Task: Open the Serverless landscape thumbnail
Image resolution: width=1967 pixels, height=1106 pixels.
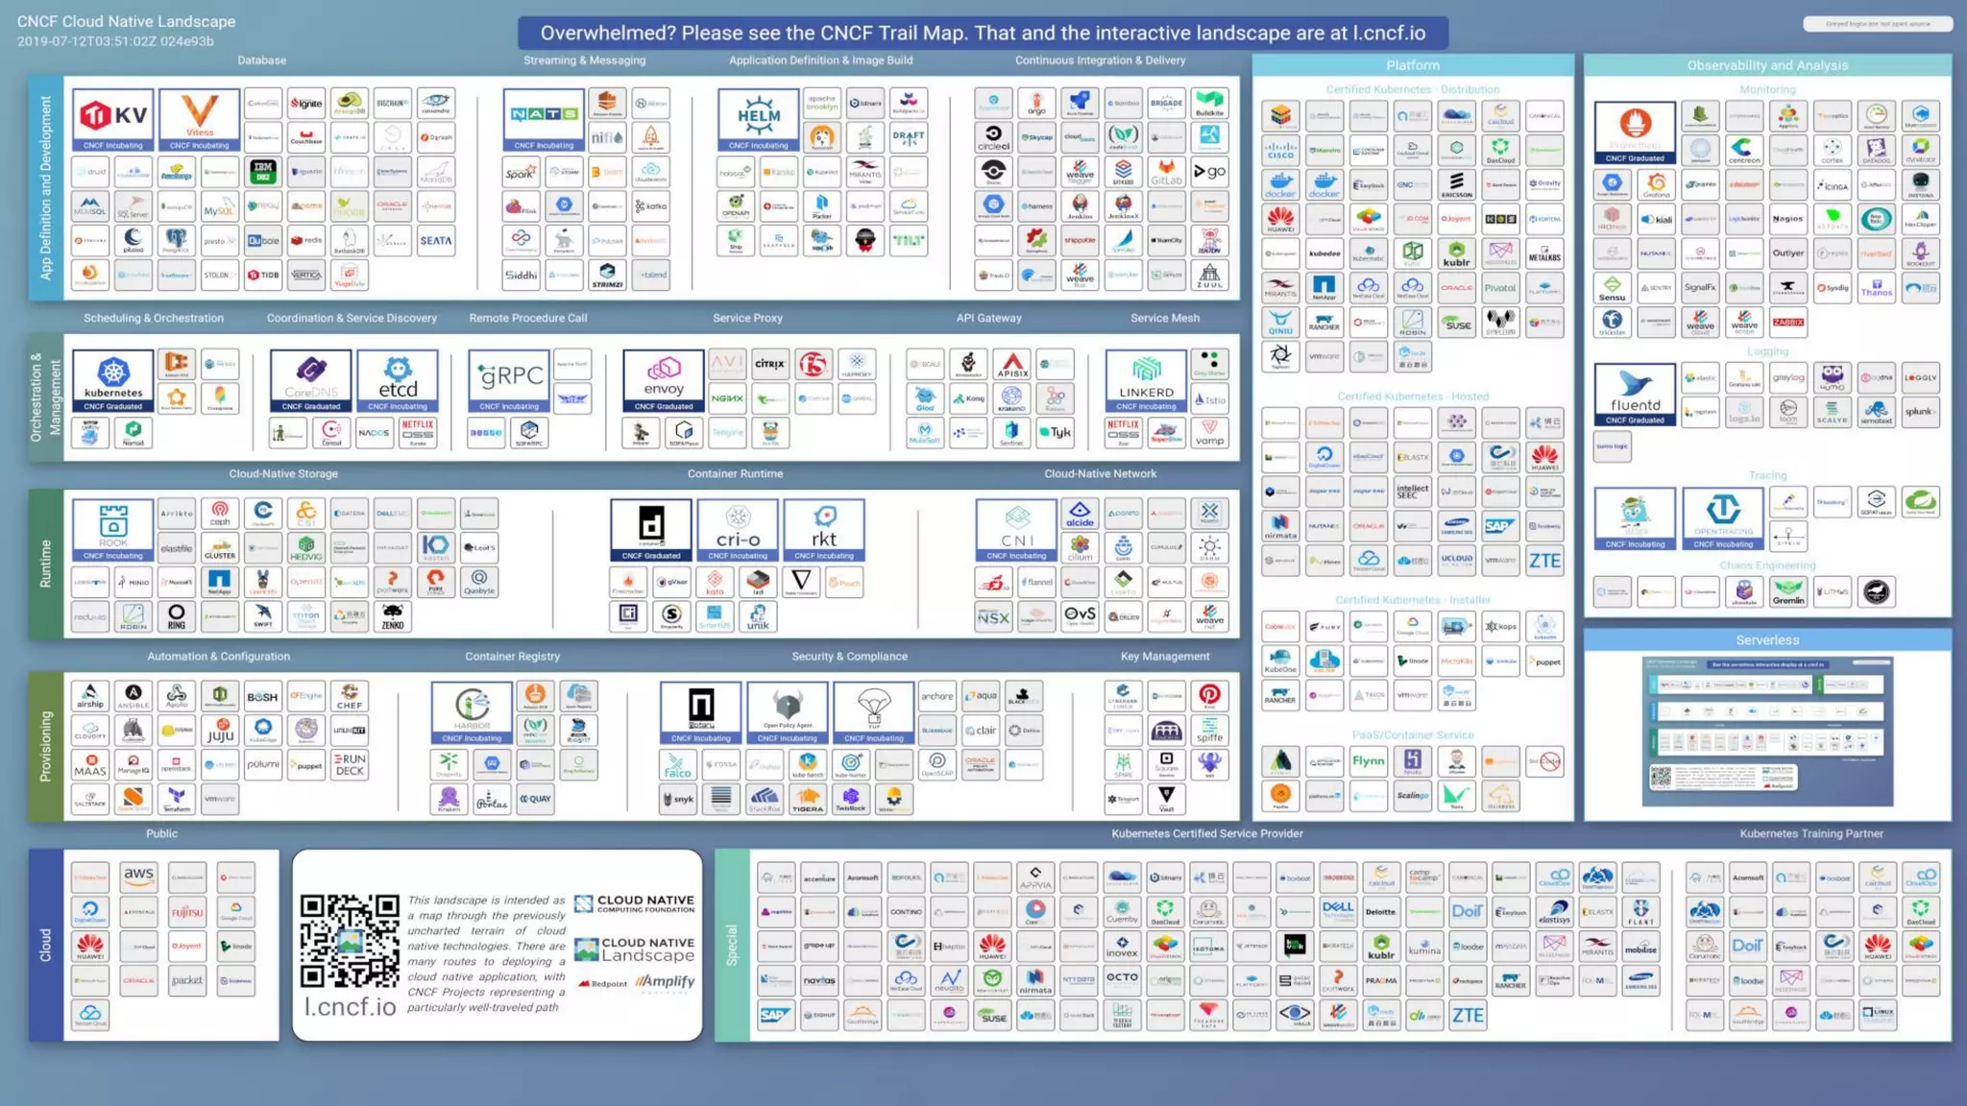Action: pyautogui.click(x=1767, y=732)
